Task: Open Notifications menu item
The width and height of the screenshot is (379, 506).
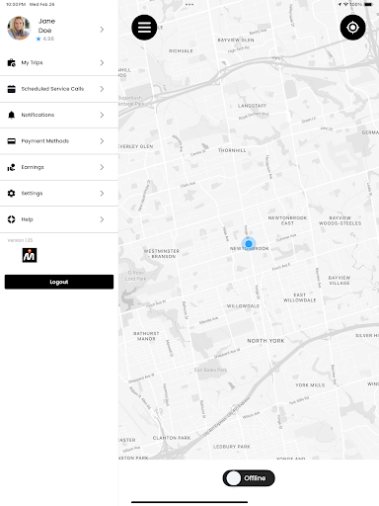Action: [x=59, y=115]
